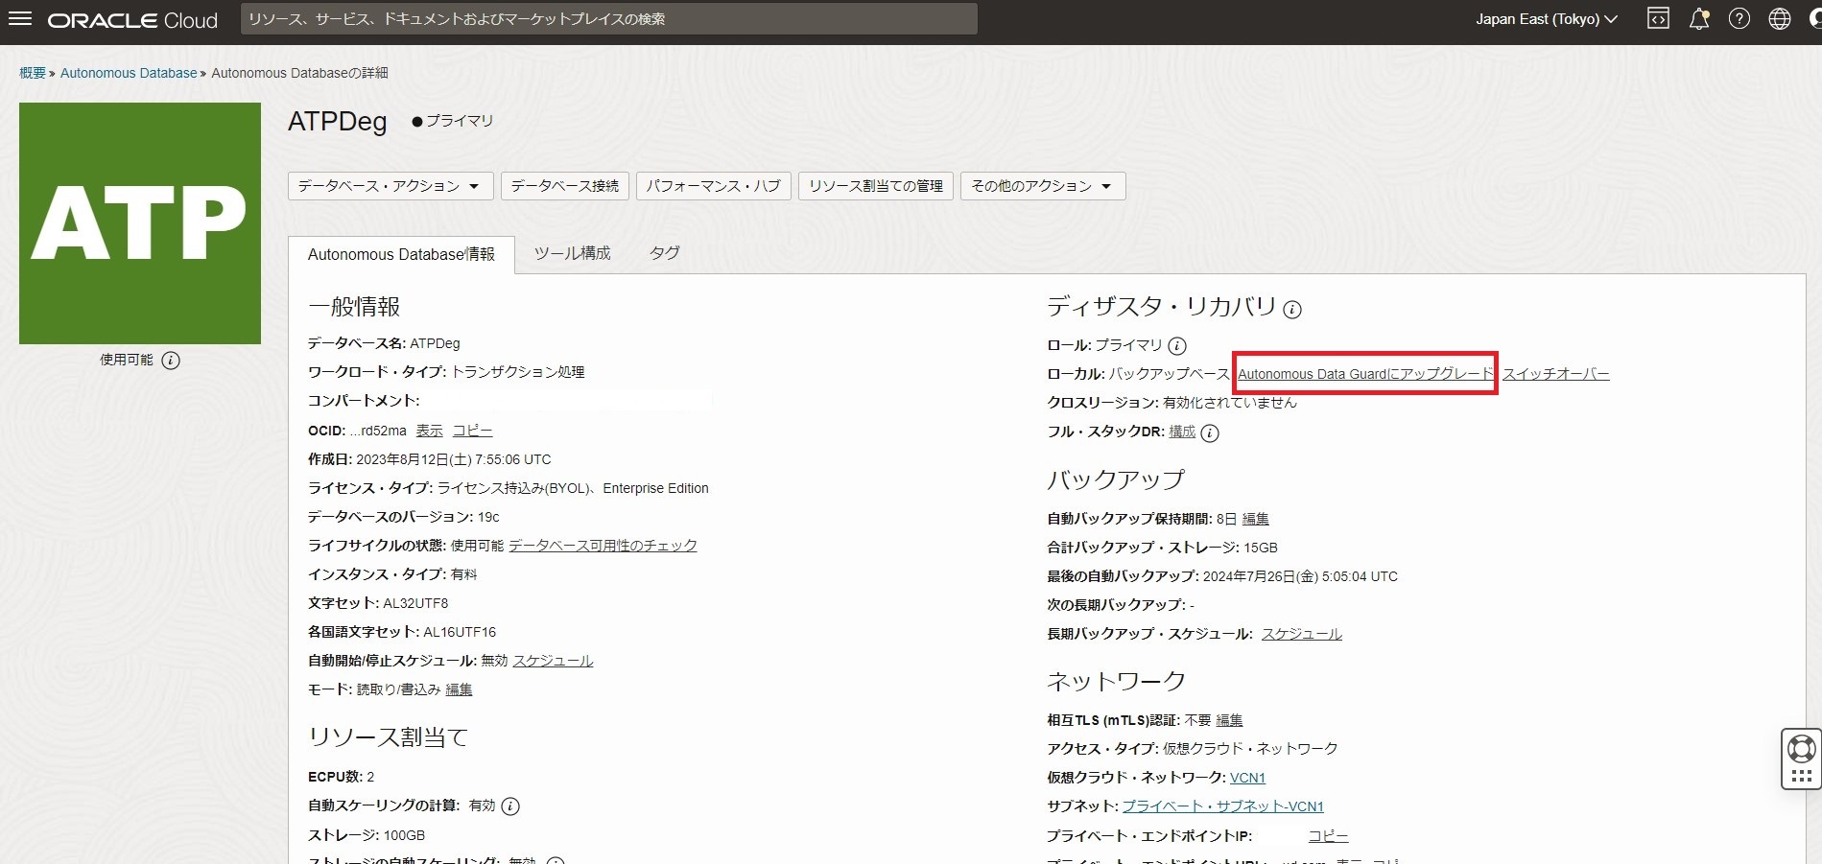Viewport: 1822px width, 864px height.
Task: Click info icon beside ロール プライマリ
Action: pyautogui.click(x=1177, y=346)
